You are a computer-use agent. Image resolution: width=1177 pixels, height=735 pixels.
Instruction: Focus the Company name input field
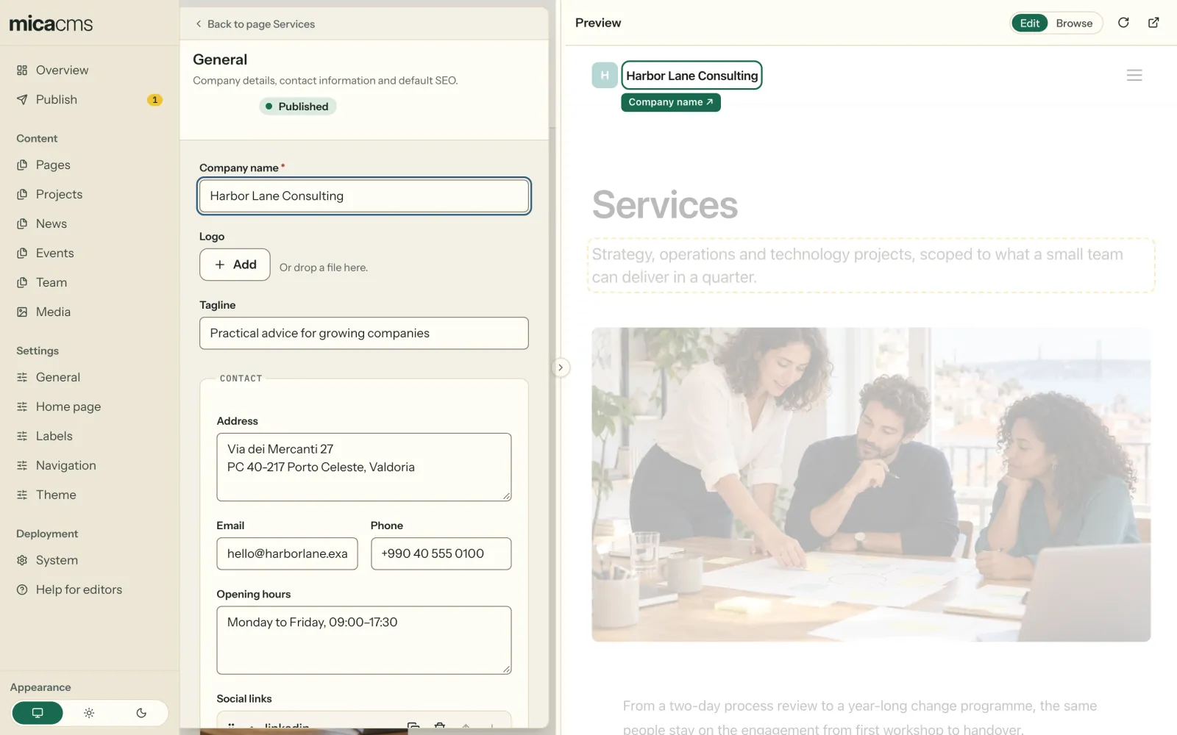click(364, 196)
